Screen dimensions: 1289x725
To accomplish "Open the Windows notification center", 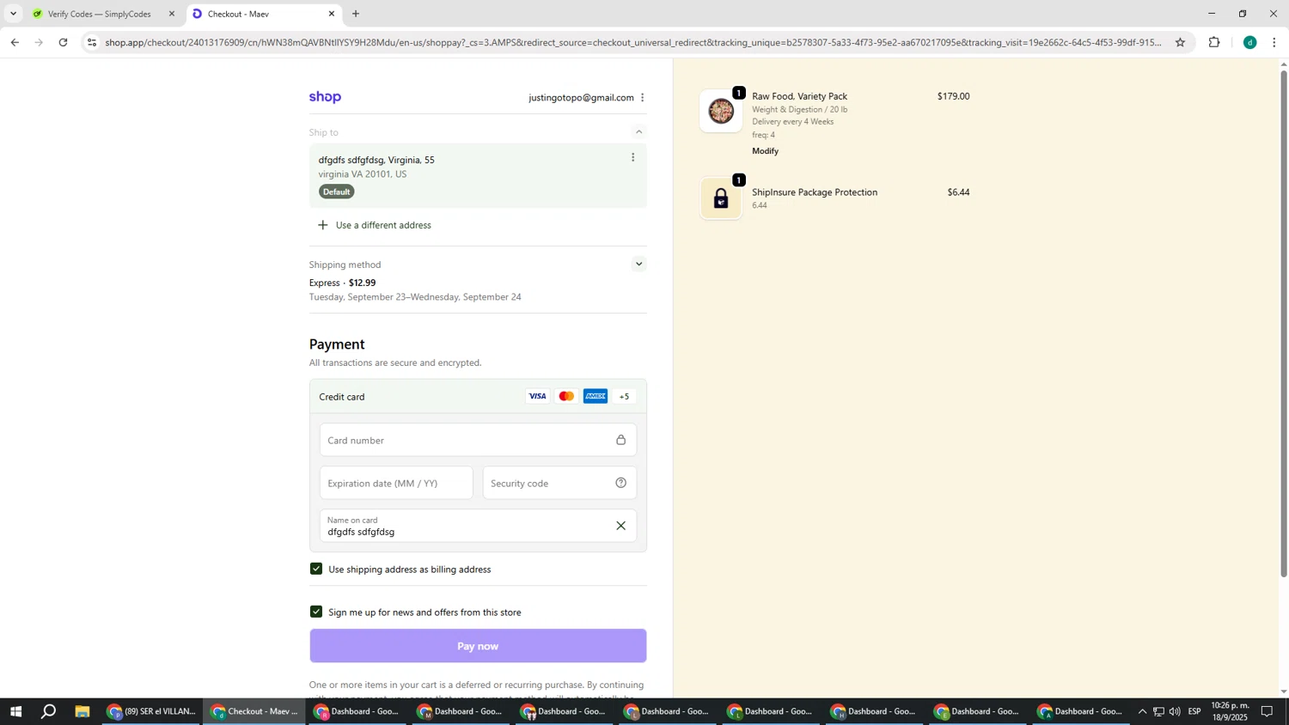I will coord(1267,711).
